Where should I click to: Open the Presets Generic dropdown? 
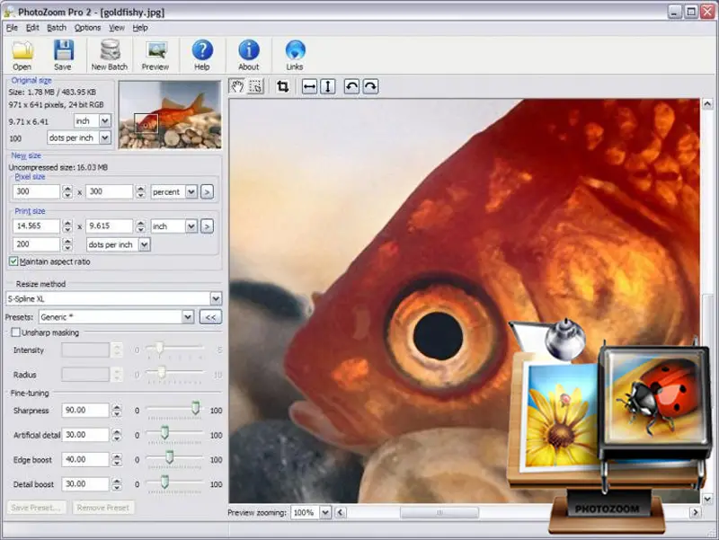click(x=188, y=316)
